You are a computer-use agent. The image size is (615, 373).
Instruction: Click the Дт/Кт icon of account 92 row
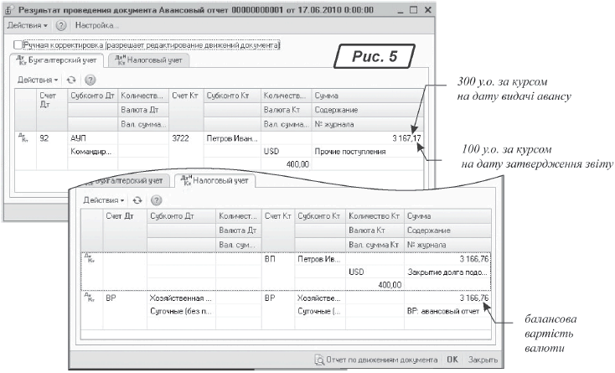click(23, 137)
